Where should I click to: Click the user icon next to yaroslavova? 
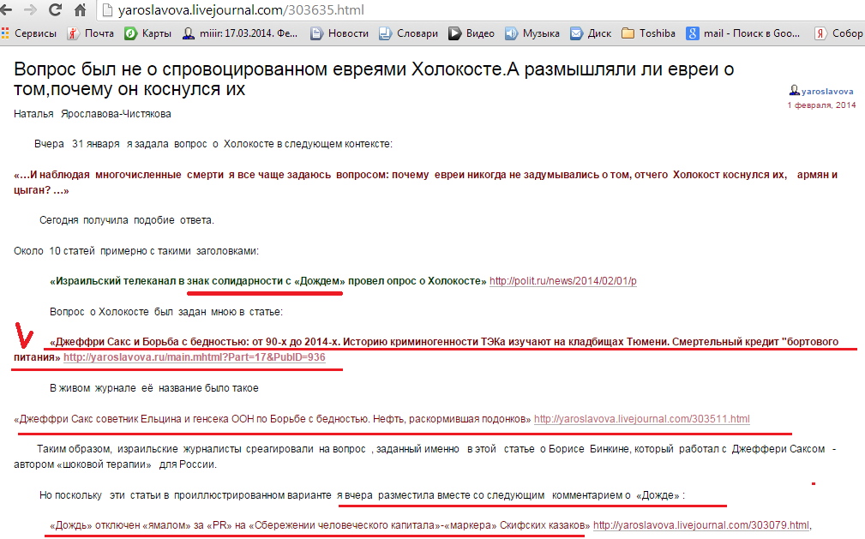point(795,91)
